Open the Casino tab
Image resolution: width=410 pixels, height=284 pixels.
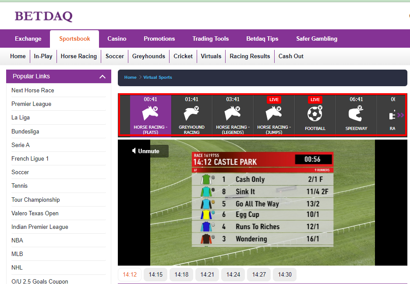point(117,39)
